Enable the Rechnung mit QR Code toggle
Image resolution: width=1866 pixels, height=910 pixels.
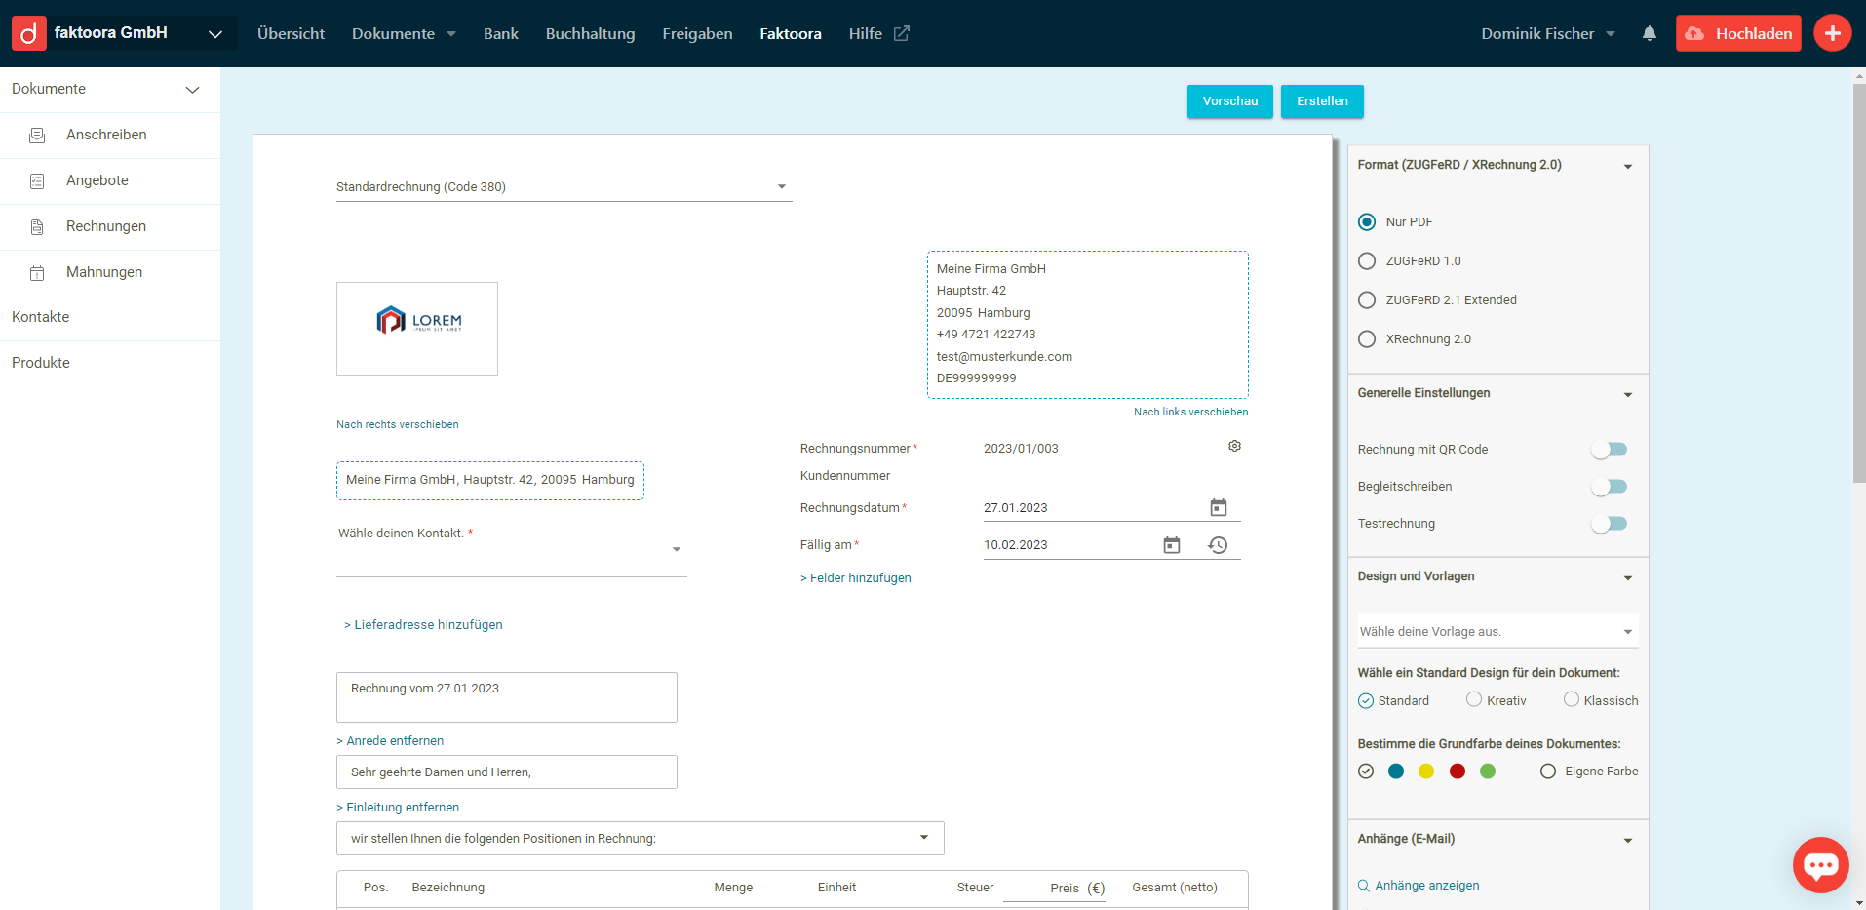[x=1609, y=450]
